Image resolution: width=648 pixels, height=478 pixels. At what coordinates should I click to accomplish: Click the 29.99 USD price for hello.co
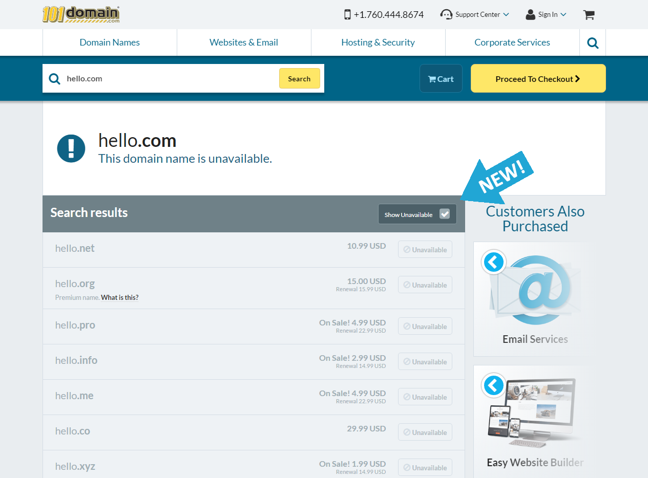click(366, 428)
